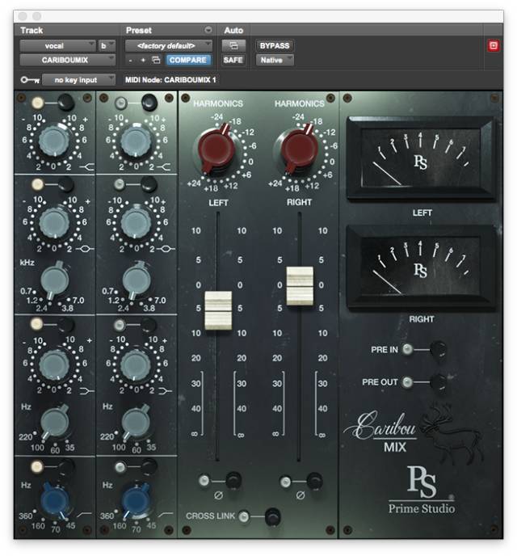The height and width of the screenshot is (556, 517).
Task: Click the preset settings copy icon beside plus
Action: click(x=156, y=60)
